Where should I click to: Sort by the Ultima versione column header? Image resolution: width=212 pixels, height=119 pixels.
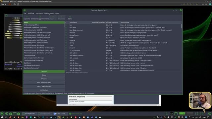(112, 22)
